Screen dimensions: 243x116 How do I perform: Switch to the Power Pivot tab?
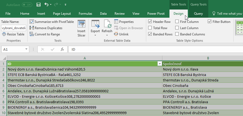point(156,14)
